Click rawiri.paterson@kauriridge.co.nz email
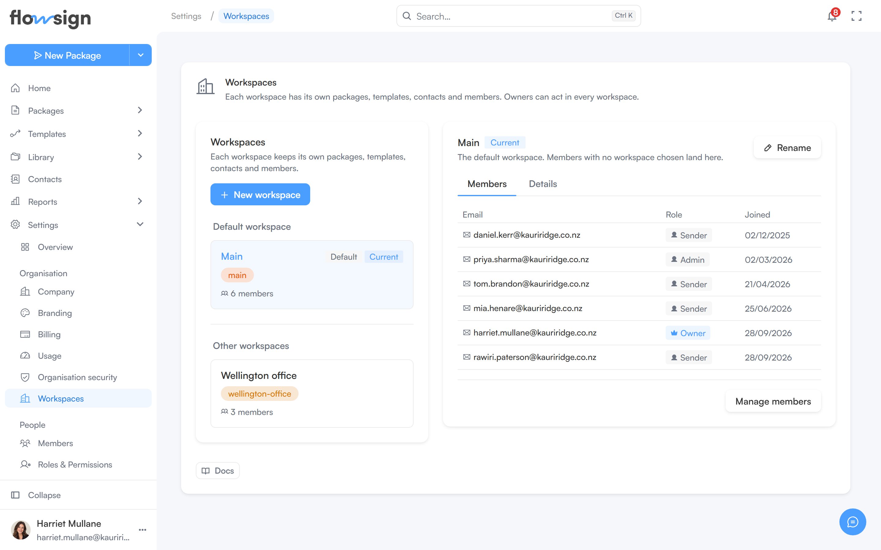The image size is (881, 550). 535,357
